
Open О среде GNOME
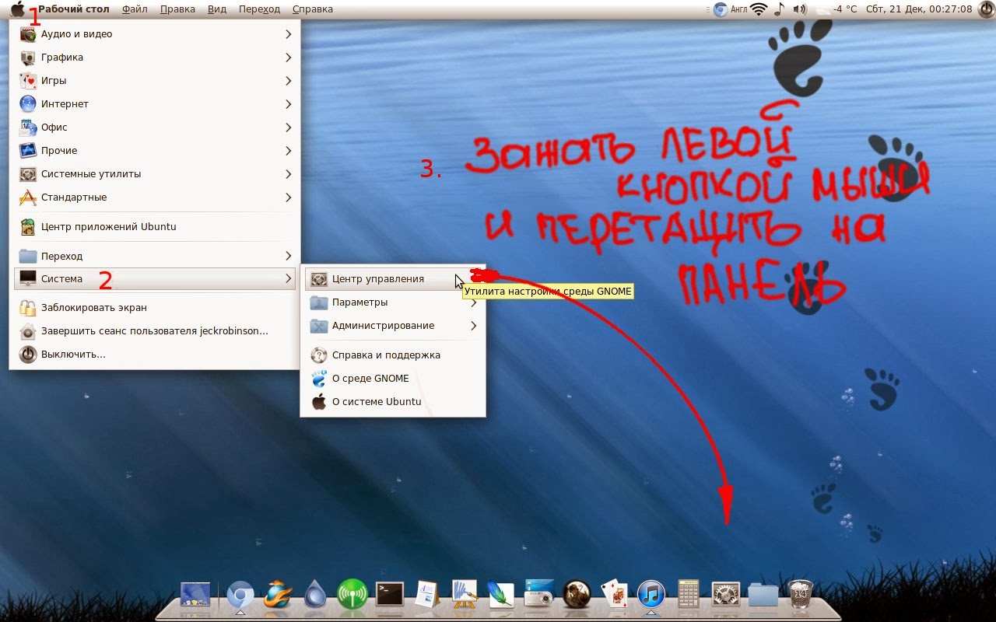[393, 379]
